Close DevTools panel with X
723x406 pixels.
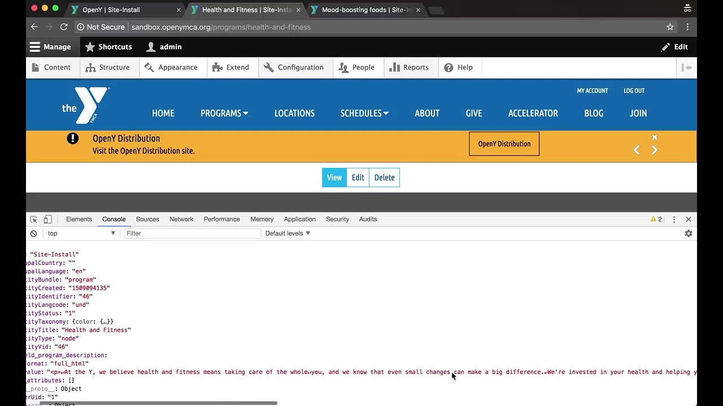point(689,219)
